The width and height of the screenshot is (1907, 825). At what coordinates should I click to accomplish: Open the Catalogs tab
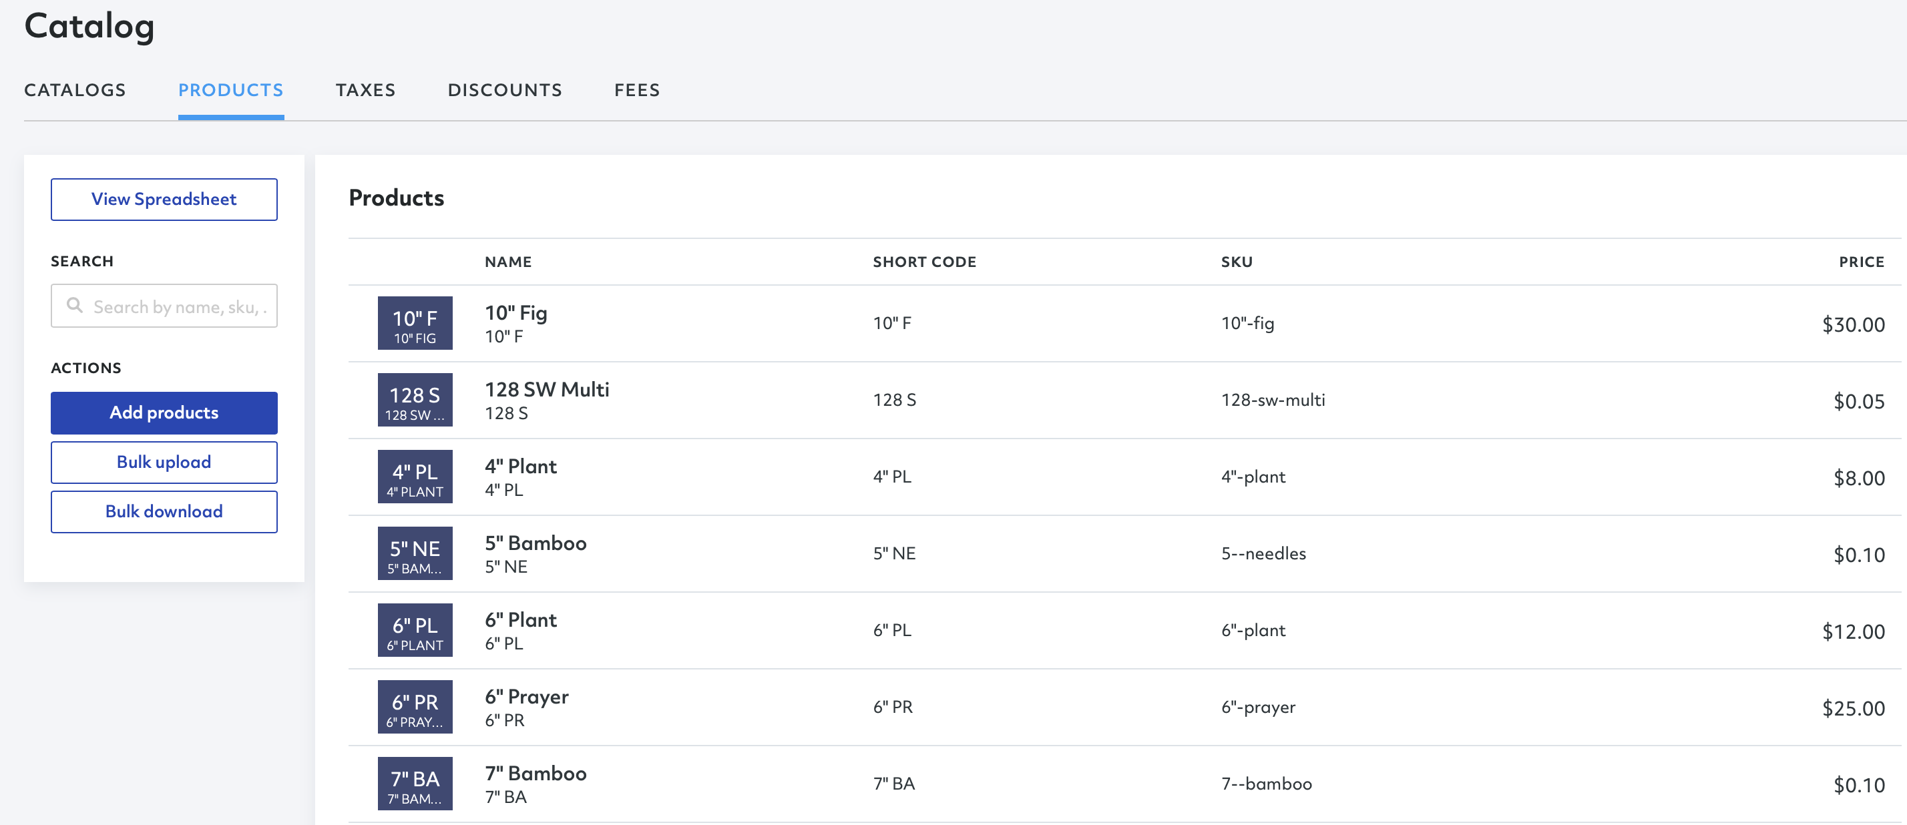75,90
